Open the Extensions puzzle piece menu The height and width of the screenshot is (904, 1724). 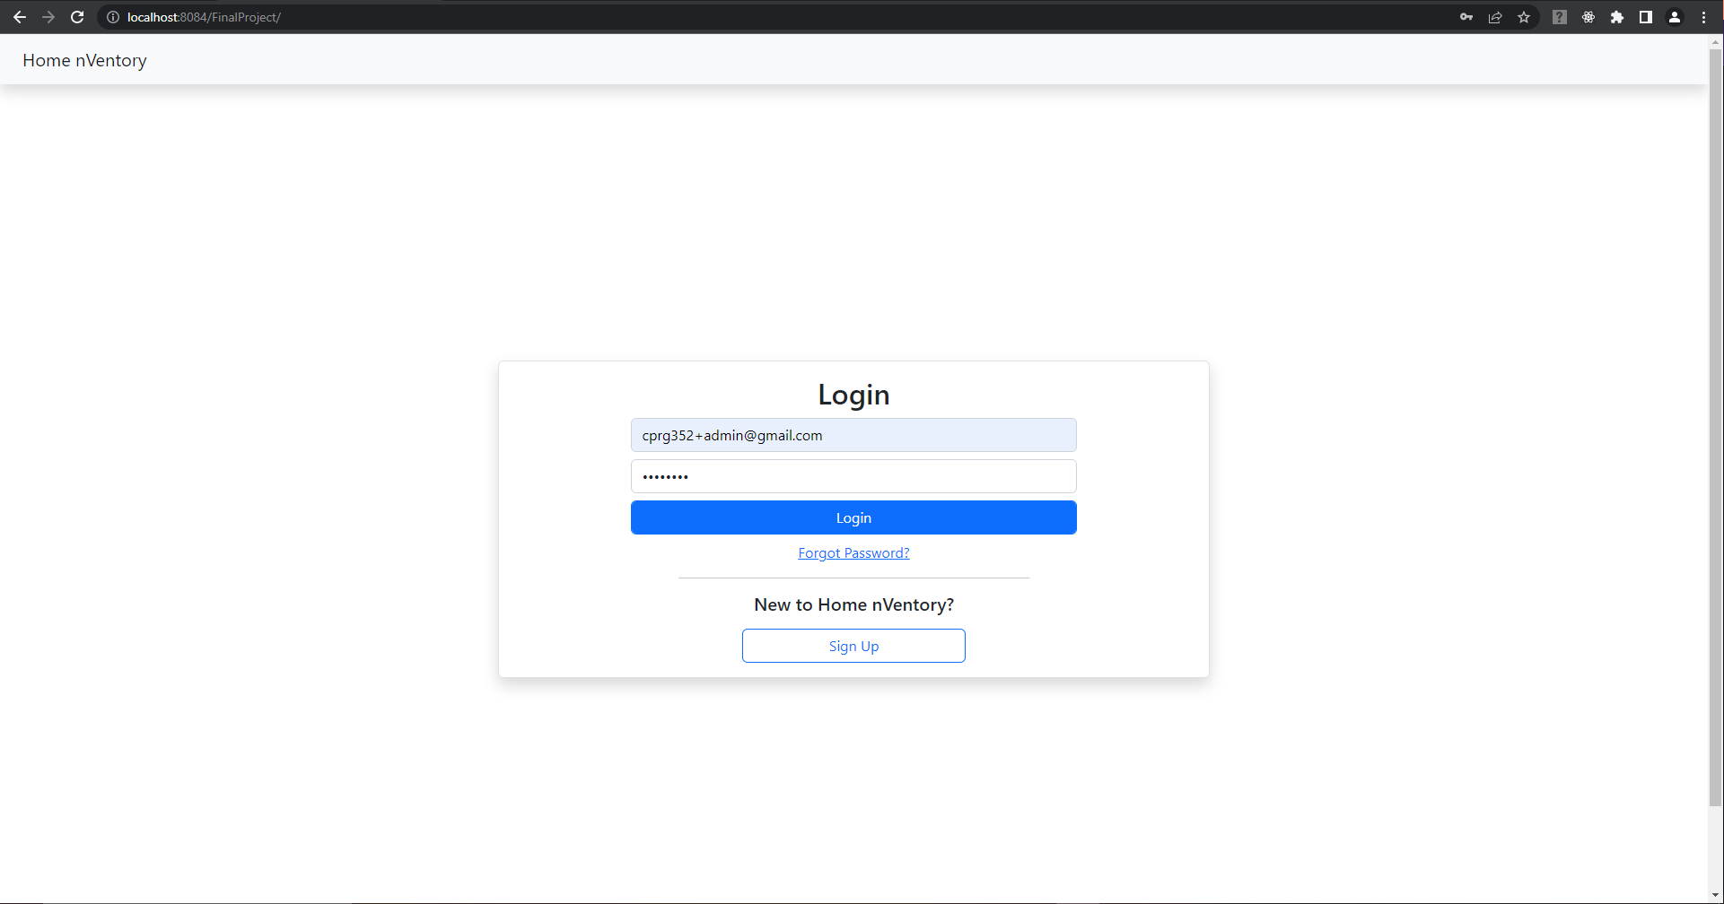1617,17
